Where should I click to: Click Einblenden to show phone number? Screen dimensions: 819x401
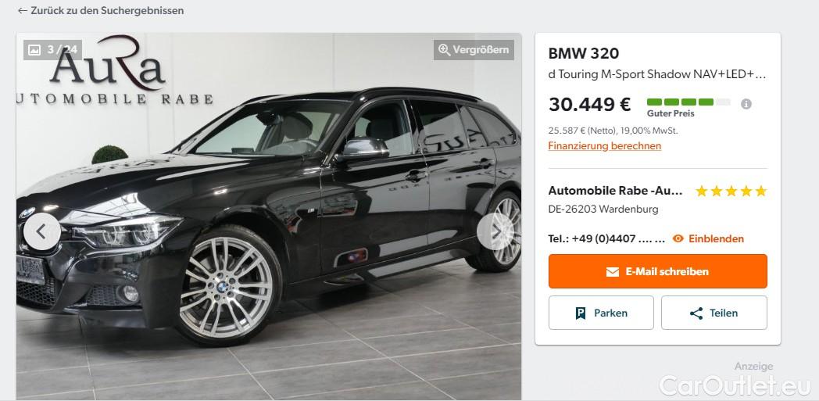tap(716, 238)
